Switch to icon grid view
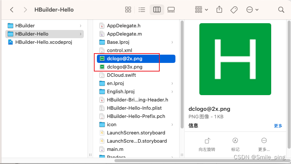The image size is (291, 164). [128, 10]
